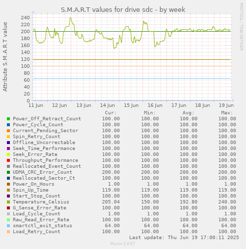Viewport: 246px width, 249px height.
Task: Click the graph title 'S.M.A.R.T values for drive sdc'
Action: 107,10
